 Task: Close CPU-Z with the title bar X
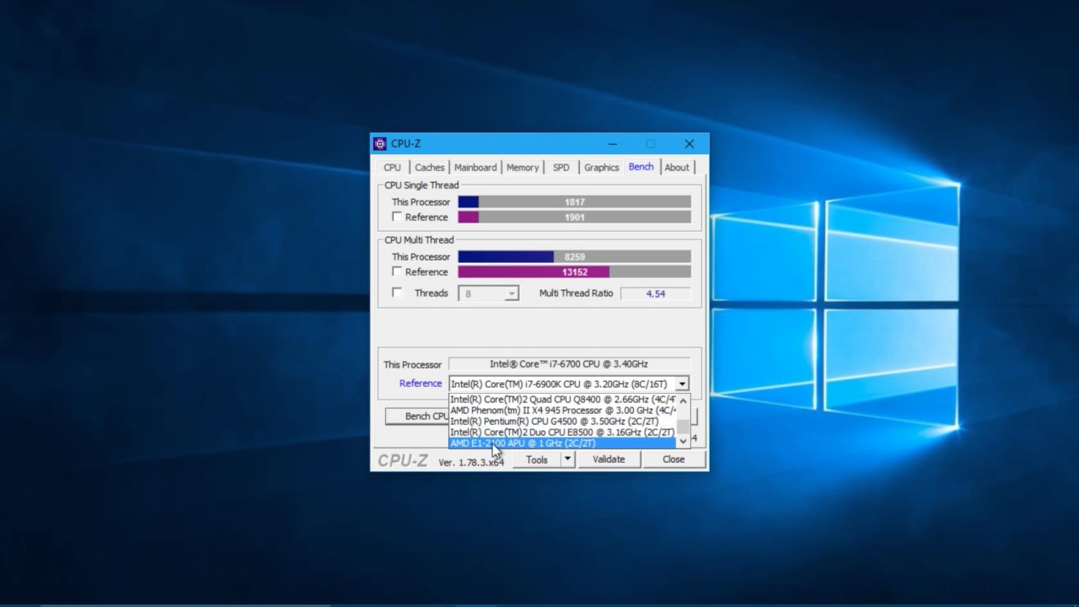point(689,144)
